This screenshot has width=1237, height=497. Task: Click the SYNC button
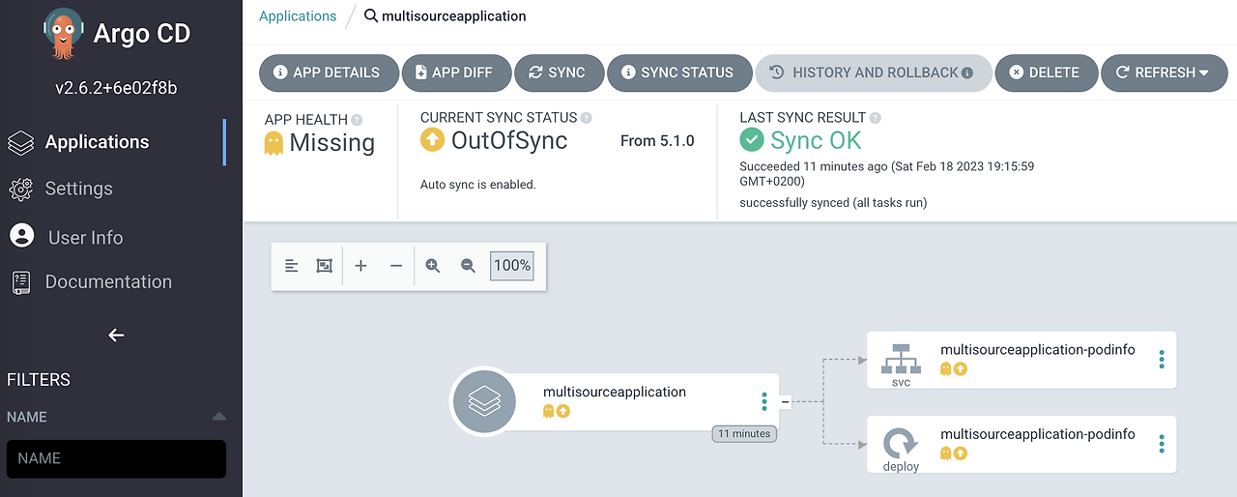[x=558, y=73]
